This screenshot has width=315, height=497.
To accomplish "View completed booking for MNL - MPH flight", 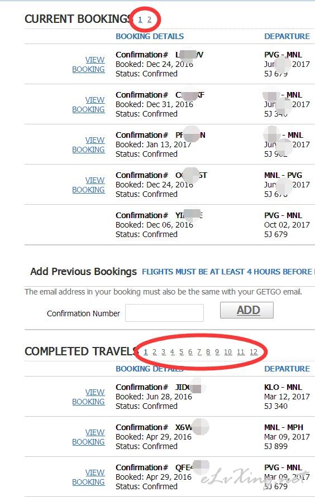I will click(88, 437).
